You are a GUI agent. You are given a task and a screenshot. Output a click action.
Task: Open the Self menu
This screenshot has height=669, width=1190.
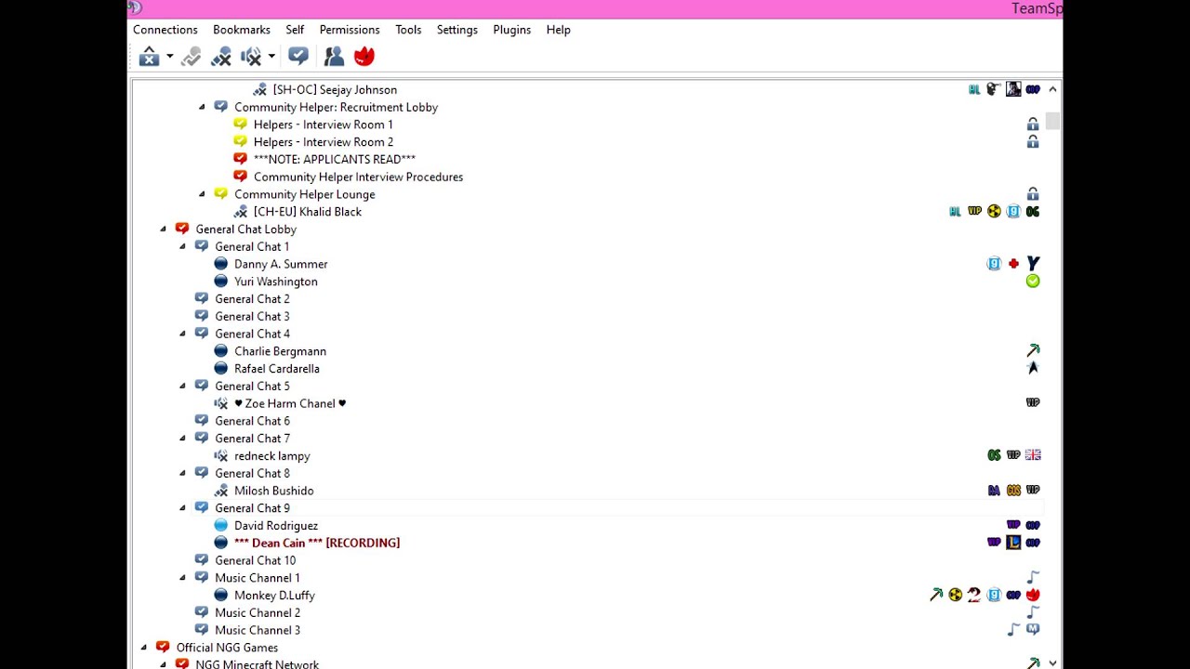click(295, 30)
